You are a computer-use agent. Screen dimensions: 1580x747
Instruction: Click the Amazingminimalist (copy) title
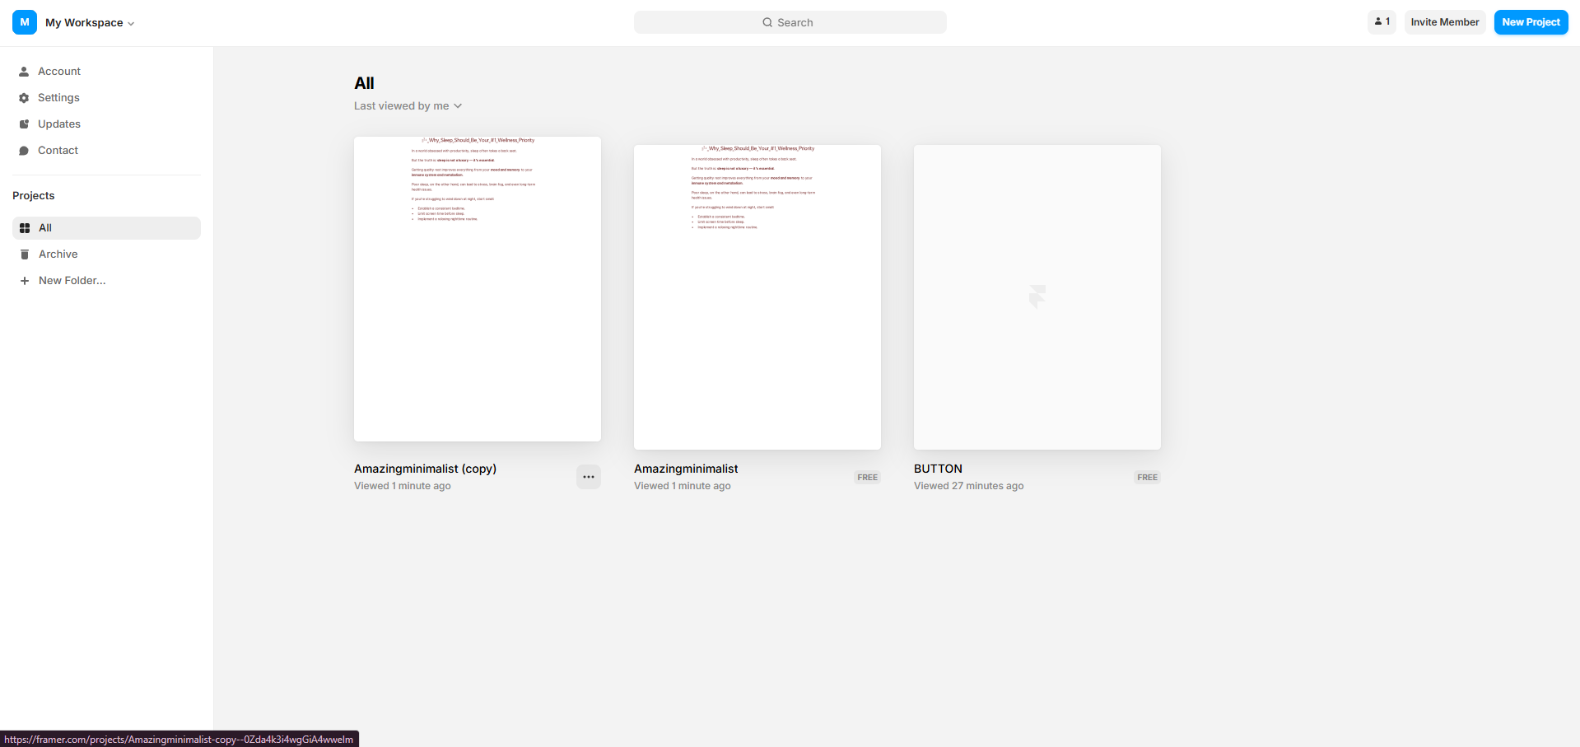pos(425,469)
